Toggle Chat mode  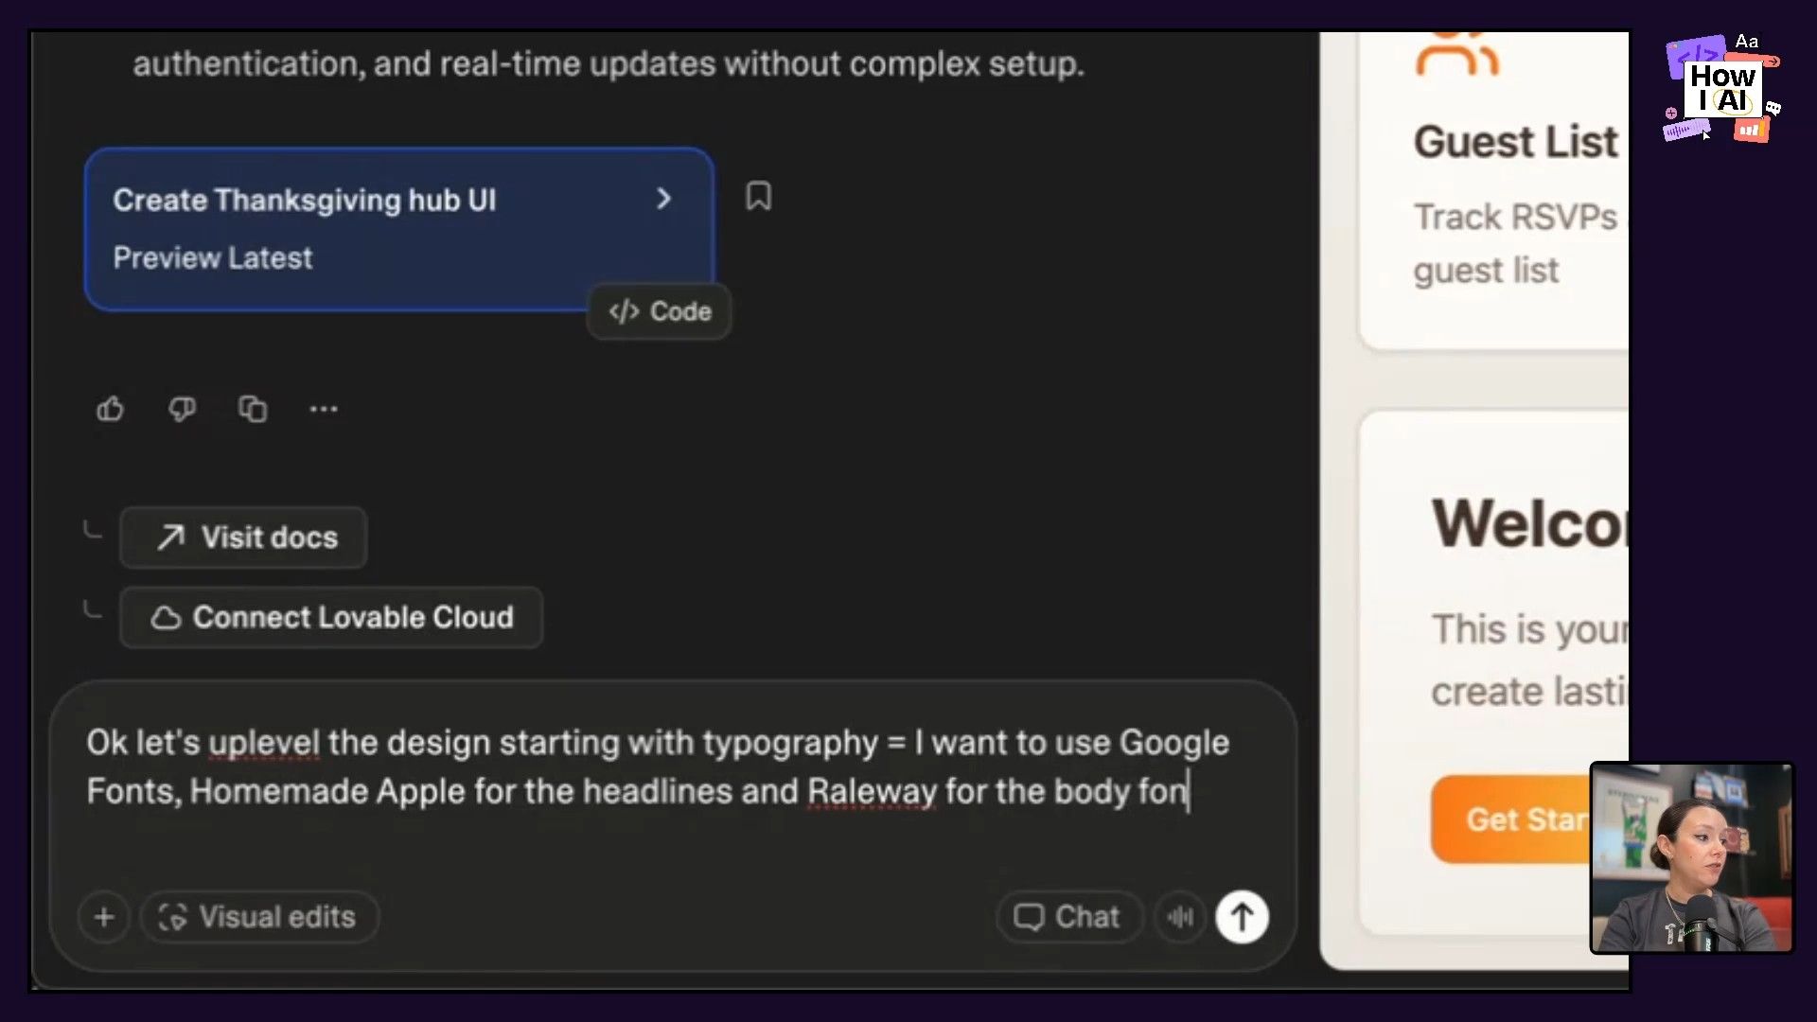pos(1068,917)
